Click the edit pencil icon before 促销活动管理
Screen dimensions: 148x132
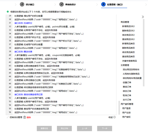7,117
